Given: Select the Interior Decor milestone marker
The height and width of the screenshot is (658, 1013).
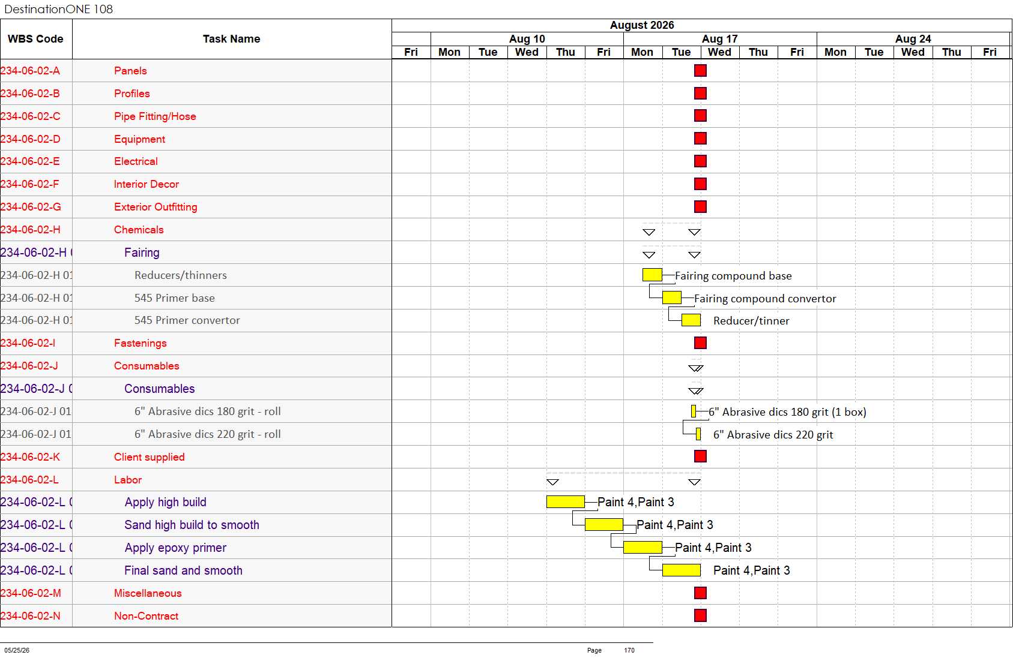Looking at the screenshot, I should [x=700, y=184].
